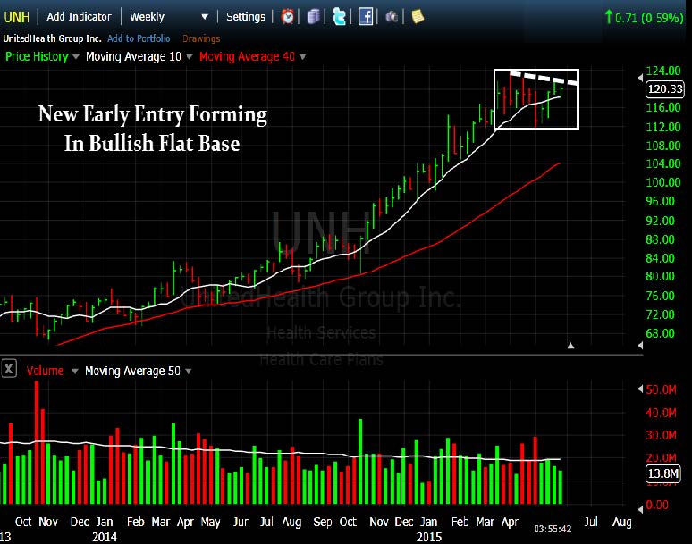Click left arrow near 124.00 price scale
Image resolution: width=692 pixels, height=544 pixels.
(640, 78)
